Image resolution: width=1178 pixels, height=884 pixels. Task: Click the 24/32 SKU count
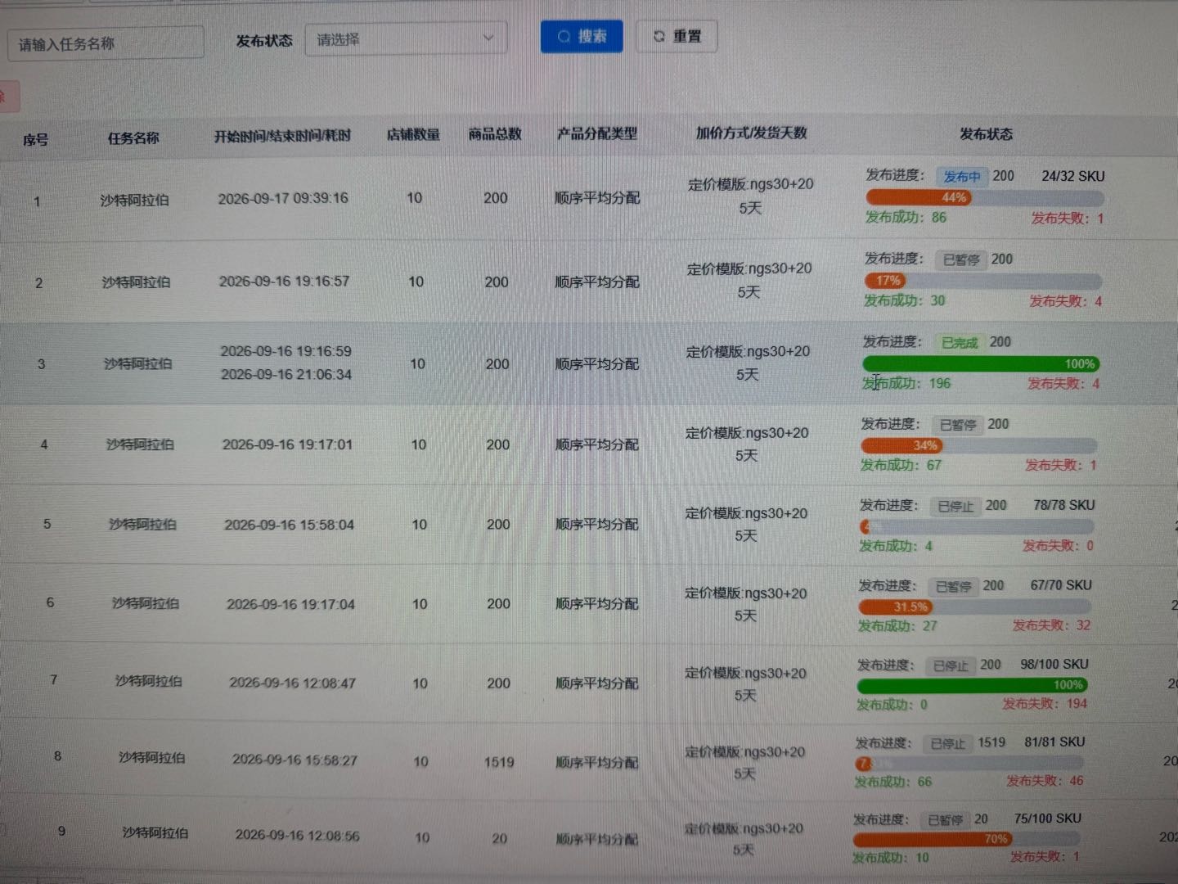point(1073,176)
